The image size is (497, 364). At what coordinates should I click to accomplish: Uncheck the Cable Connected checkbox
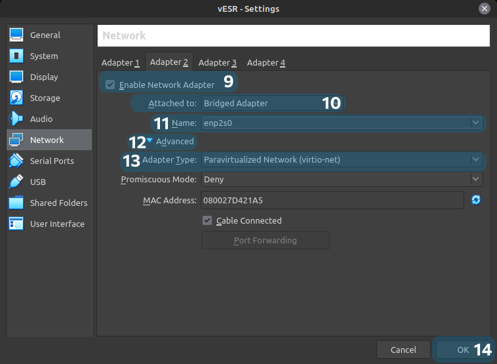pos(207,221)
